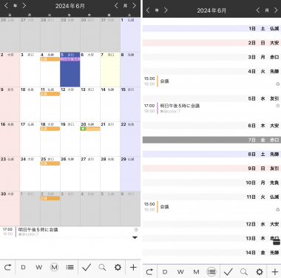This screenshot has width=281, height=278.
Task: Tap the 3日 月 row in list
Action: coord(211,57)
